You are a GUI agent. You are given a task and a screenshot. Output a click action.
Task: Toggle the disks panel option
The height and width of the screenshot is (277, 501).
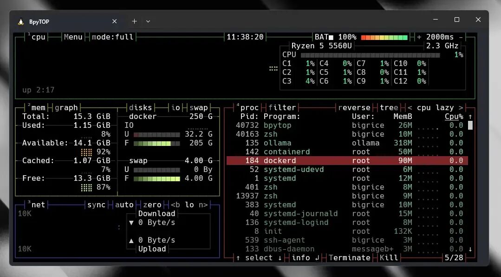coord(140,107)
